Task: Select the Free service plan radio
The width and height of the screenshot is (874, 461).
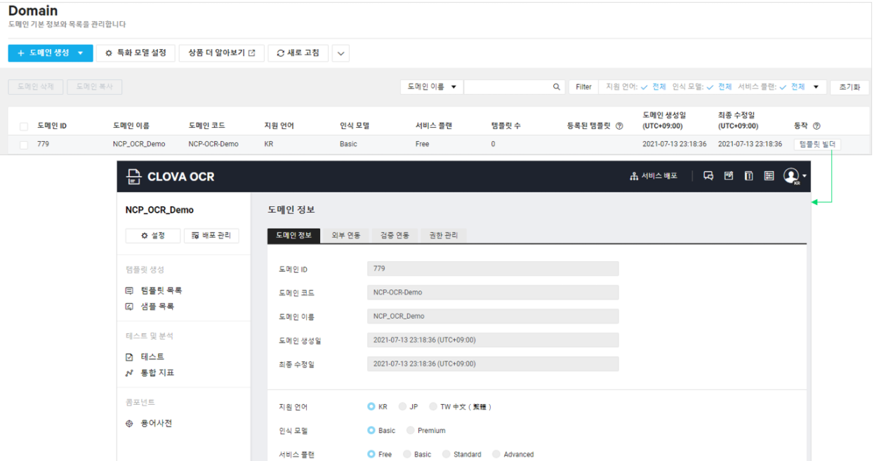Action: click(x=371, y=455)
